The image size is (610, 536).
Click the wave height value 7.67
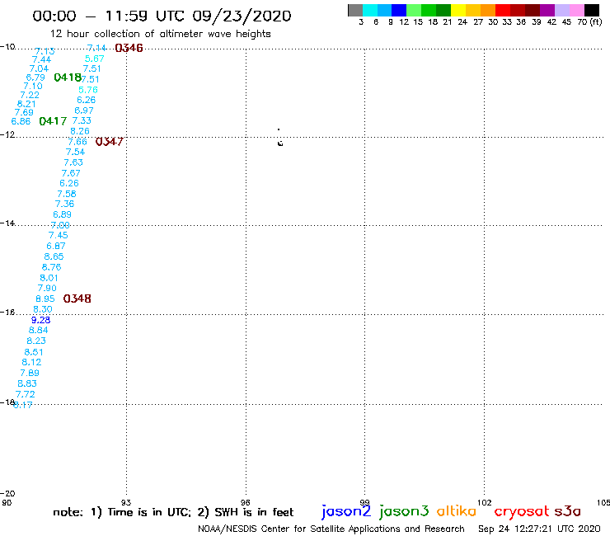(x=71, y=173)
